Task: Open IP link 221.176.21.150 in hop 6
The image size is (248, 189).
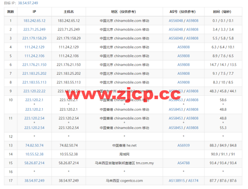Action: (34, 65)
